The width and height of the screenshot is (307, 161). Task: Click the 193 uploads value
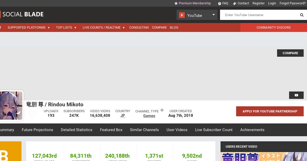click(51, 116)
